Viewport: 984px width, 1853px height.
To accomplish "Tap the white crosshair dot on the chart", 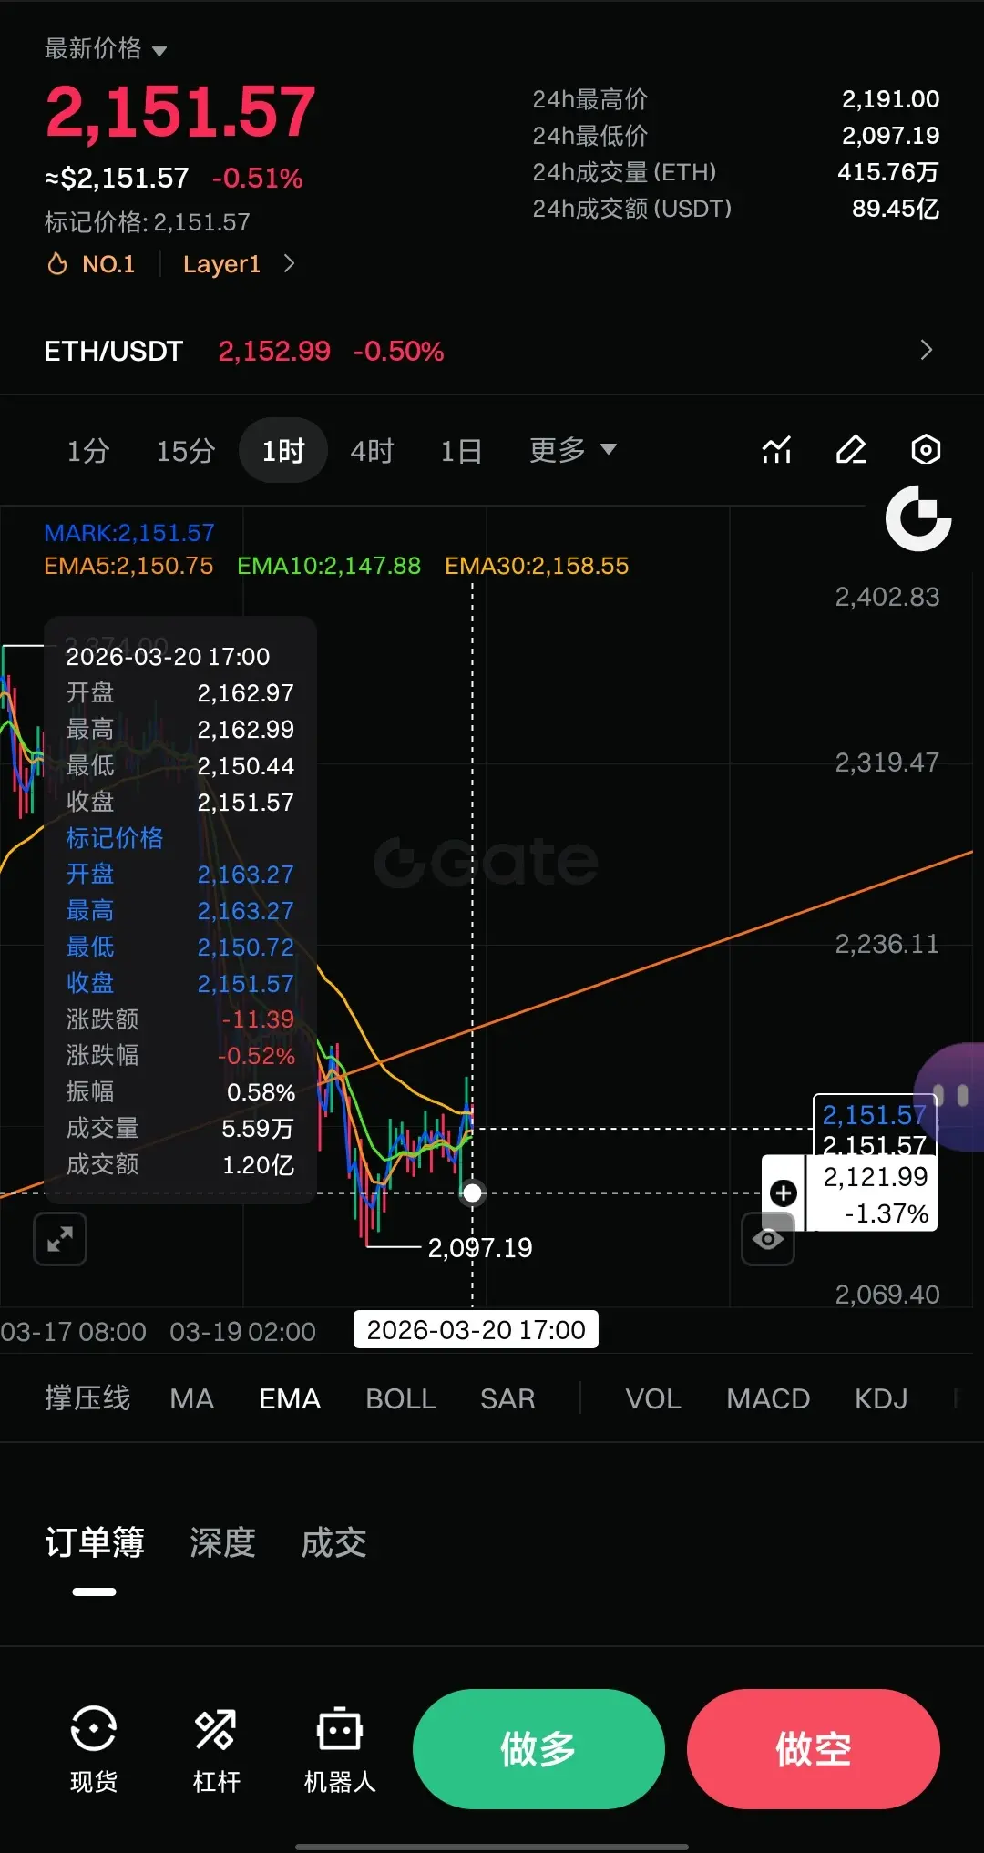I will 472,1193.
